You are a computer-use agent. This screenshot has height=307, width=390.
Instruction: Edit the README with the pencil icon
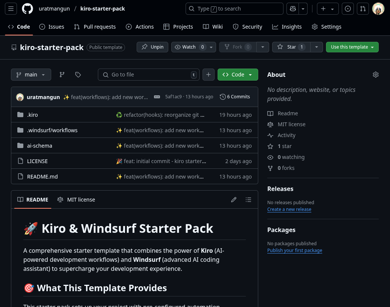pyautogui.click(x=234, y=200)
